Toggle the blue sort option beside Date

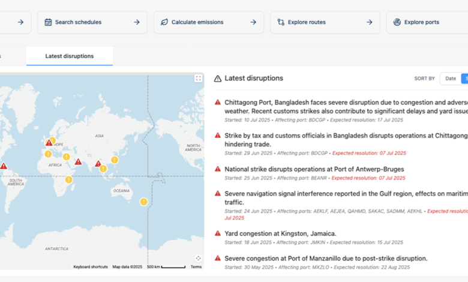pos(464,79)
